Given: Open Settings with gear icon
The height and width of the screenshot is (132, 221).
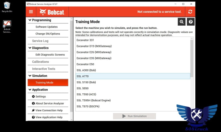Looking at the screenshot, I should click(x=40, y=97).
